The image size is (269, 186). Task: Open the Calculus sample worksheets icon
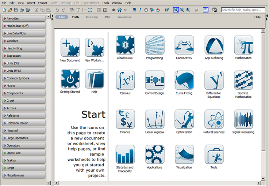tap(125, 81)
